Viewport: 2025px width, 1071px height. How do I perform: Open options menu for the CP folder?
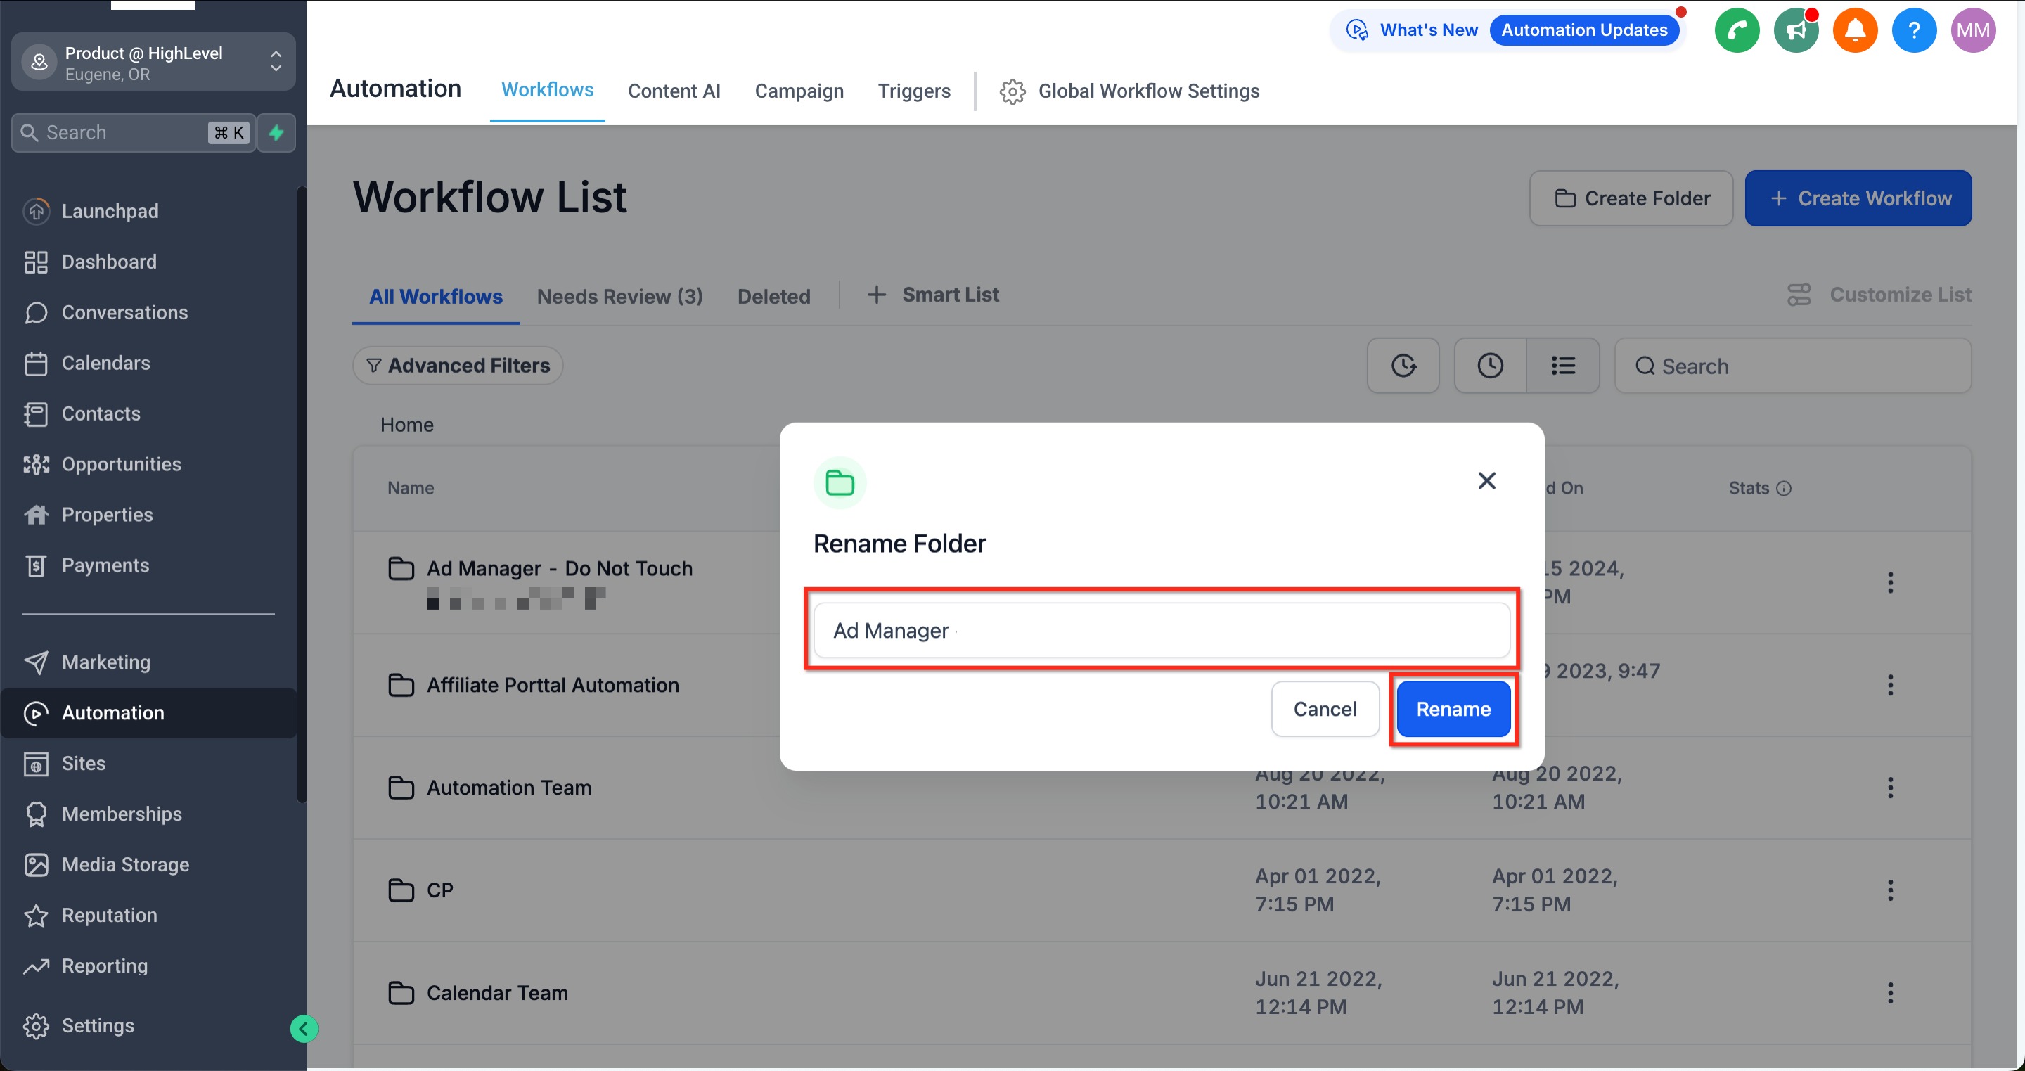(x=1890, y=890)
